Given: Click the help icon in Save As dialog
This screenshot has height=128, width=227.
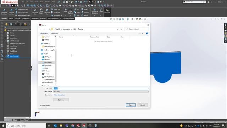Looking at the screenshot, I should click(x=147, y=33).
